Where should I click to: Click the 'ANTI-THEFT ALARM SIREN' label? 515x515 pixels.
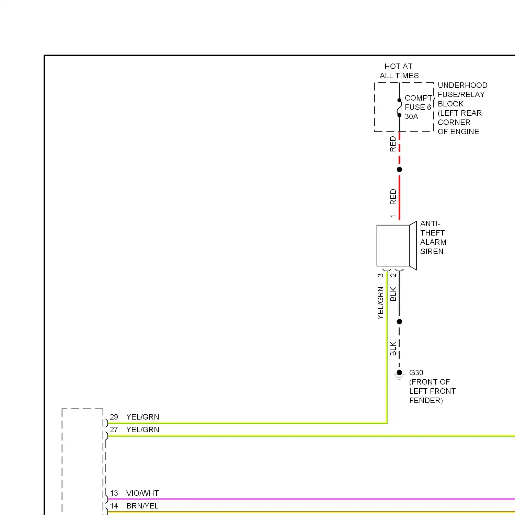pos(433,238)
